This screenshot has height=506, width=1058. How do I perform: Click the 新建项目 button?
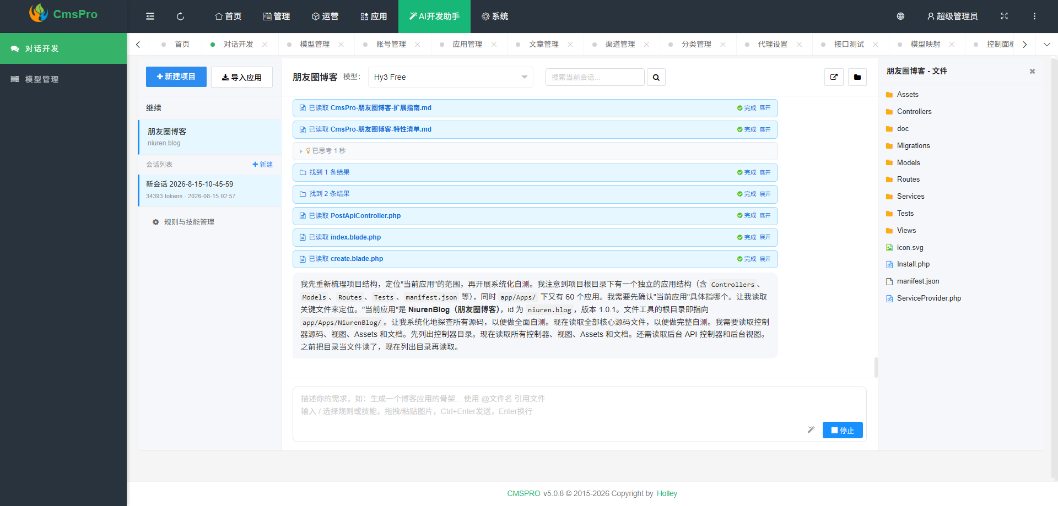[176, 77]
